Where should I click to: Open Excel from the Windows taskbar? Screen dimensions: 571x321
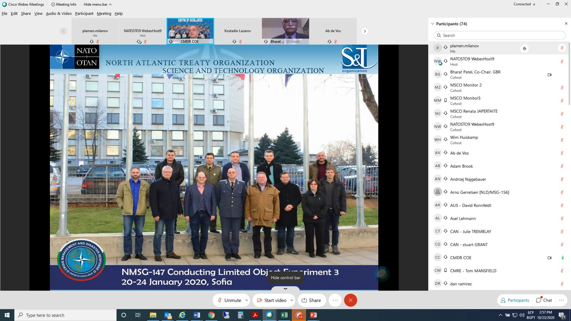284,315
